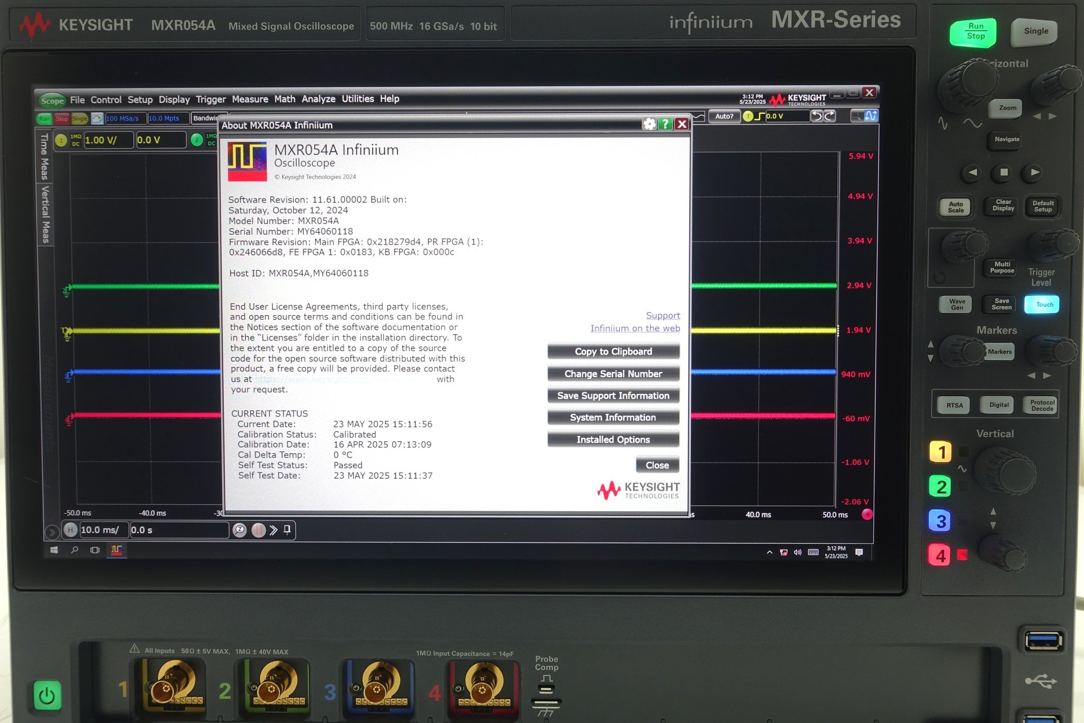Expand the left Measurements panel chevron
1084x723 pixels.
tap(51, 532)
